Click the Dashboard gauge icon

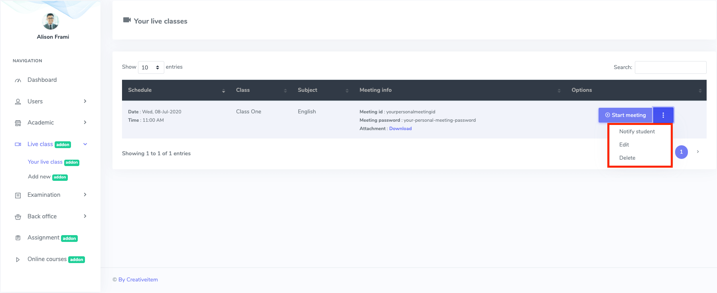click(18, 80)
